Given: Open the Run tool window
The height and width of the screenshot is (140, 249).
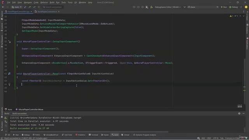Looking at the screenshot, I should 16,135.
